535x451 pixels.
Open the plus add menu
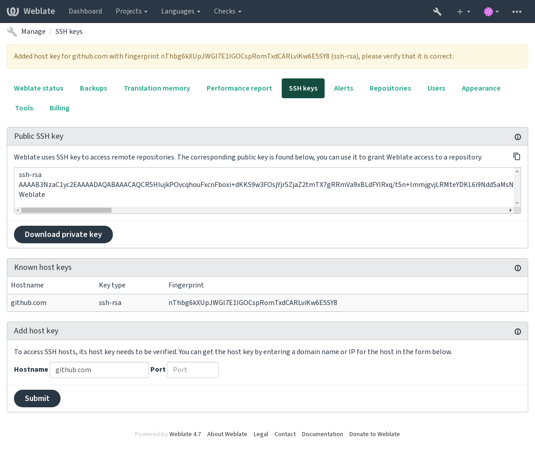point(463,12)
